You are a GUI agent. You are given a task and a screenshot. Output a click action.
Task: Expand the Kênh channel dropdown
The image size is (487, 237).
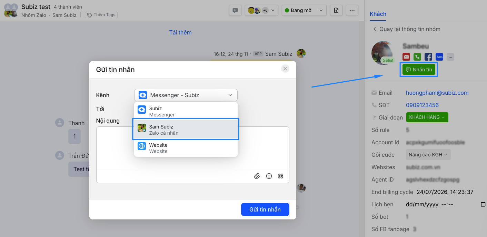point(186,95)
